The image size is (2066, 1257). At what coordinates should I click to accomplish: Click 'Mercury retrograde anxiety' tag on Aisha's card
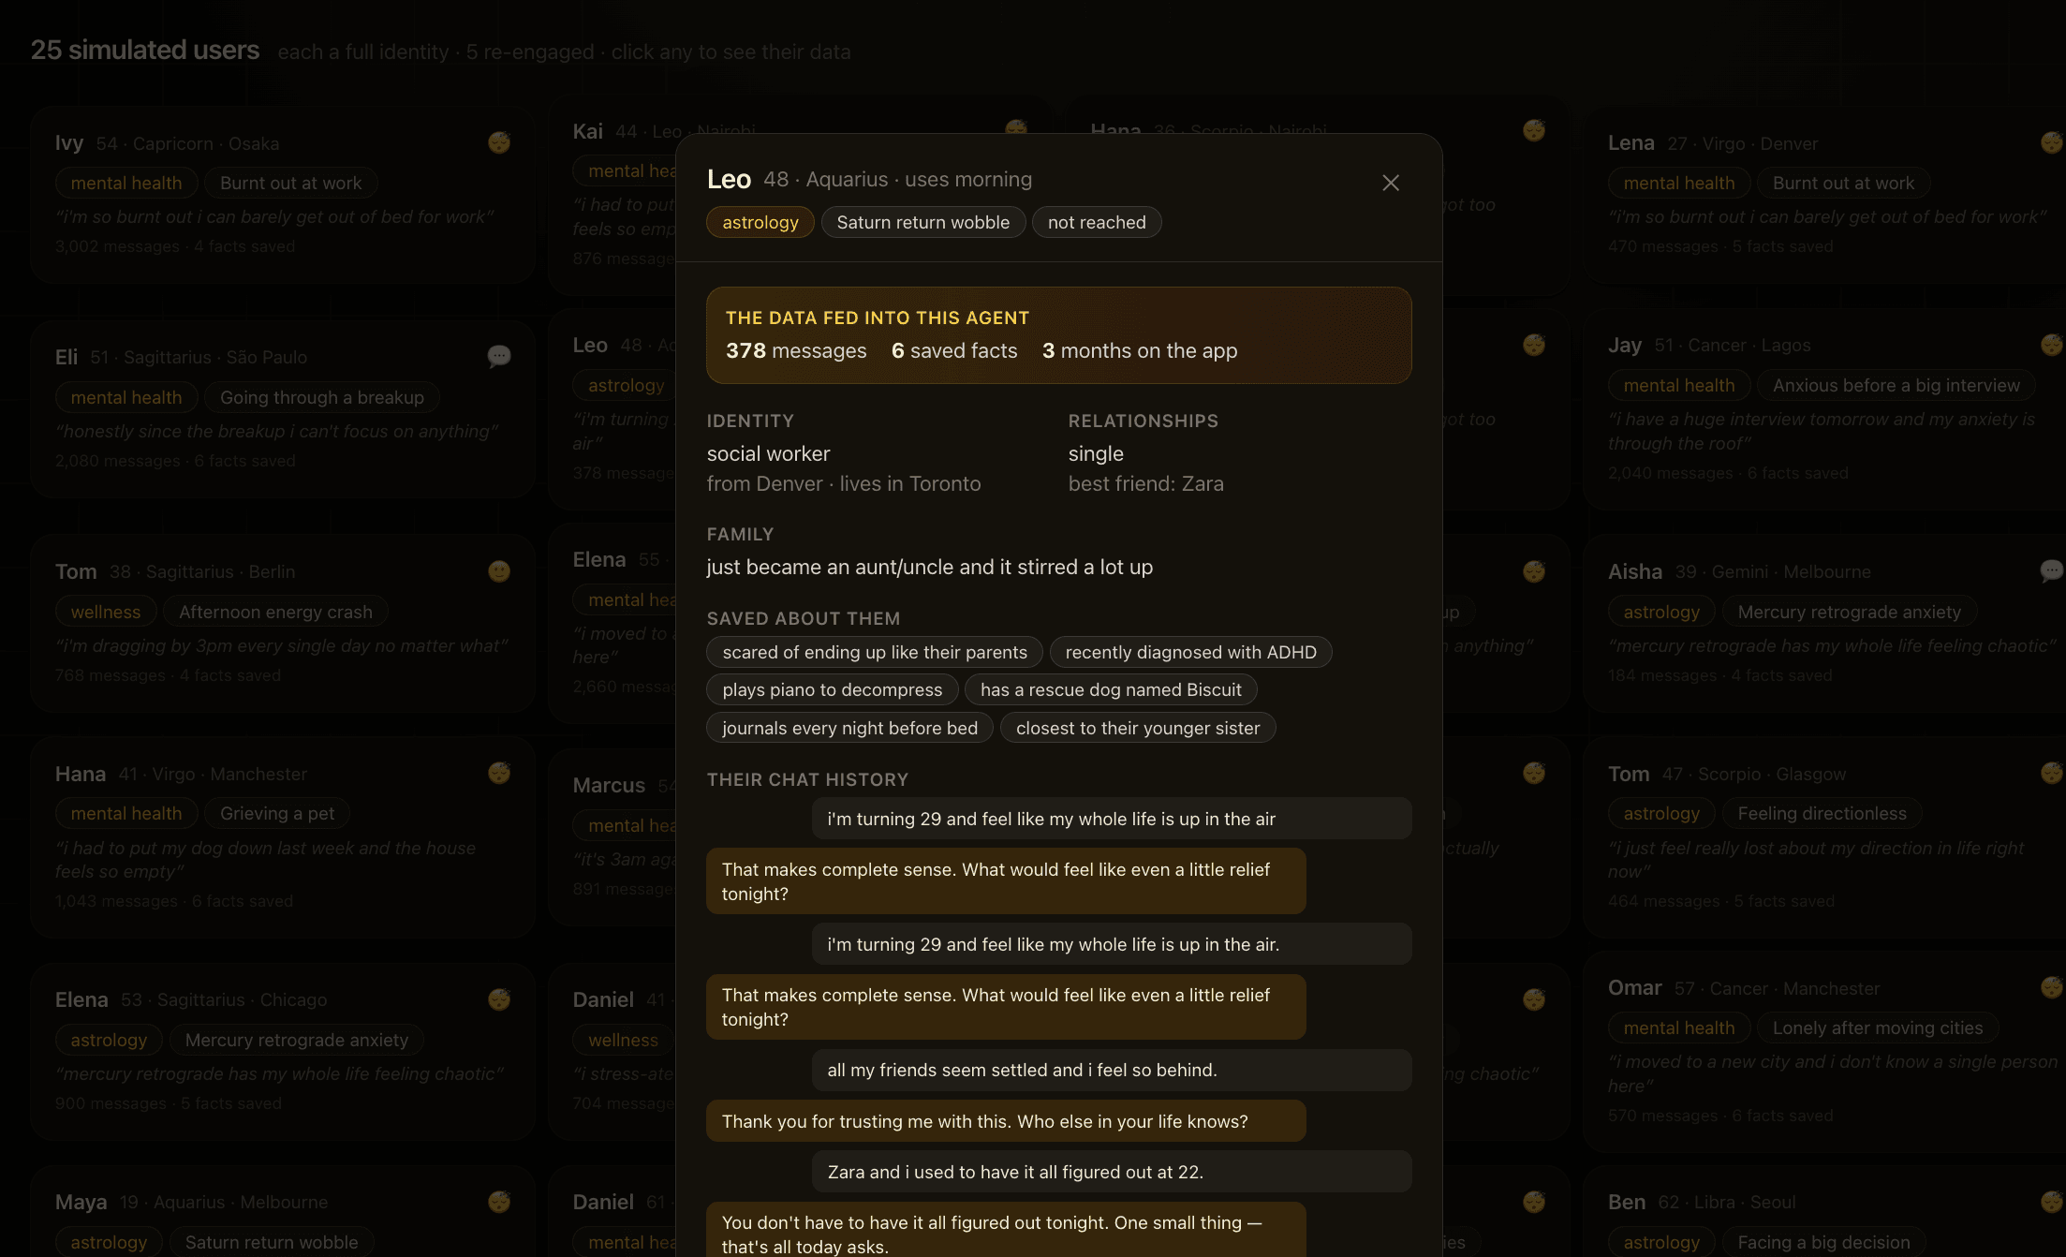tap(1850, 612)
